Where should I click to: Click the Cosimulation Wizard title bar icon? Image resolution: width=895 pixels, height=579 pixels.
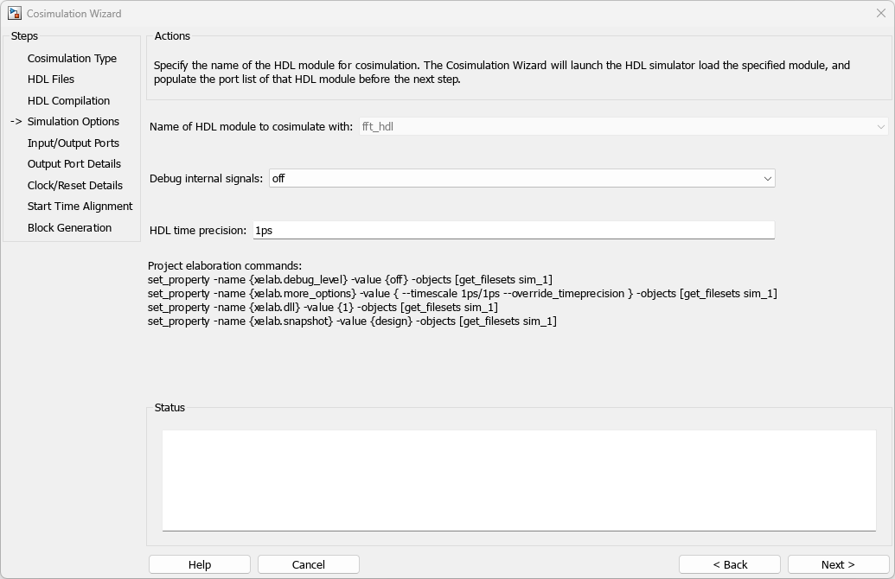pyautogui.click(x=14, y=14)
